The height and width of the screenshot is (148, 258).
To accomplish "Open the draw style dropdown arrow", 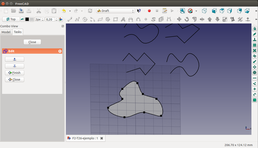I will (196, 11).
